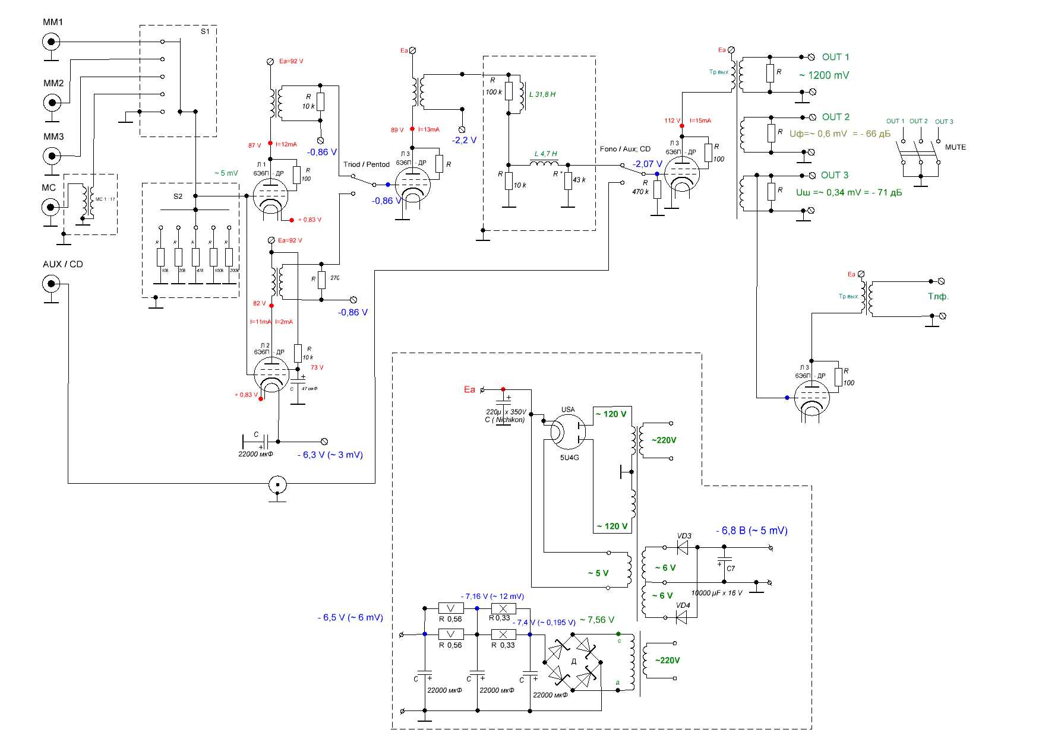Screen dimensions: 1042x736
Task: Select the Л1 input tube symbol
Action: coord(270,196)
